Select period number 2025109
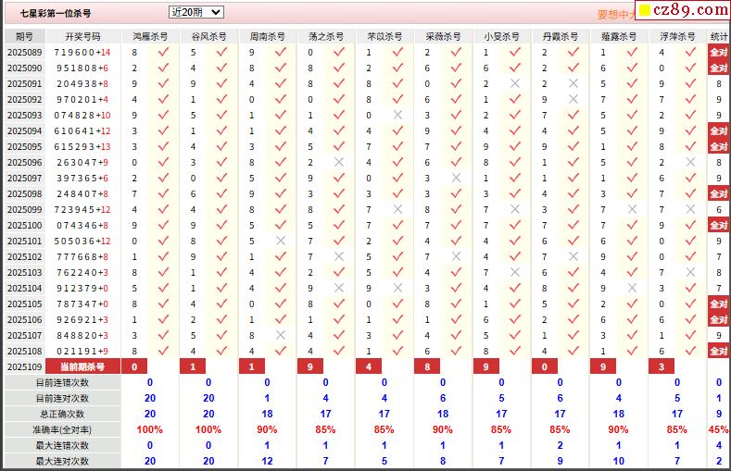This screenshot has height=471, width=731. [25, 366]
